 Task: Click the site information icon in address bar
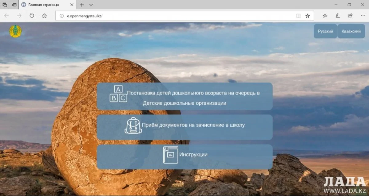coord(61,16)
